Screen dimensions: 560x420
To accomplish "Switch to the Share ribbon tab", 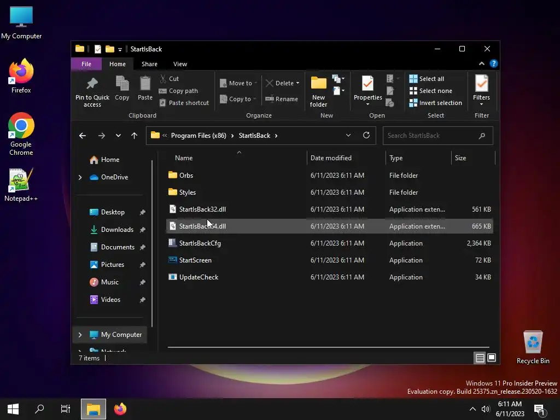I will click(x=149, y=64).
